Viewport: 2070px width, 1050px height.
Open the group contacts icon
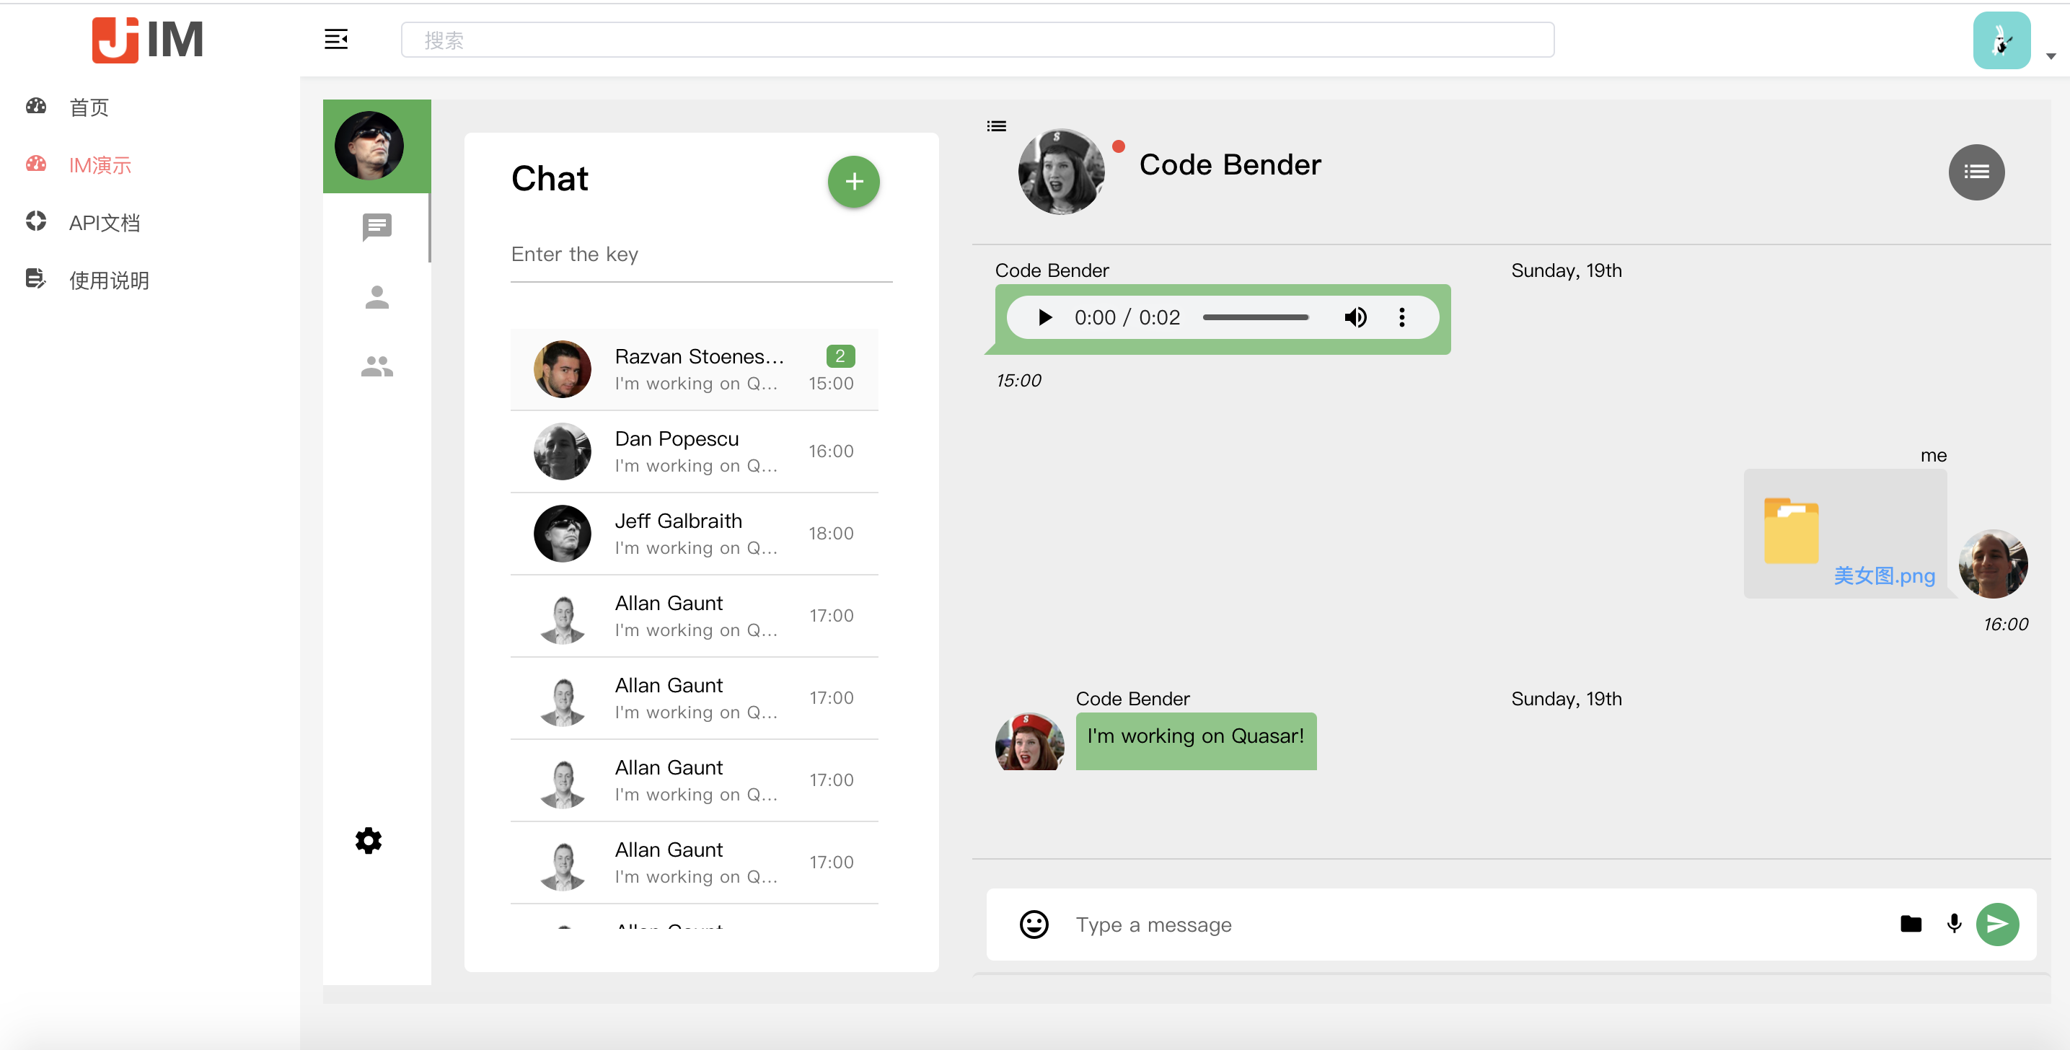tap(376, 369)
